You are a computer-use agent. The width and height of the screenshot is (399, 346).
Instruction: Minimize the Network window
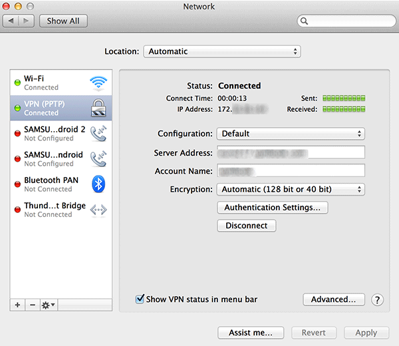click(x=18, y=6)
